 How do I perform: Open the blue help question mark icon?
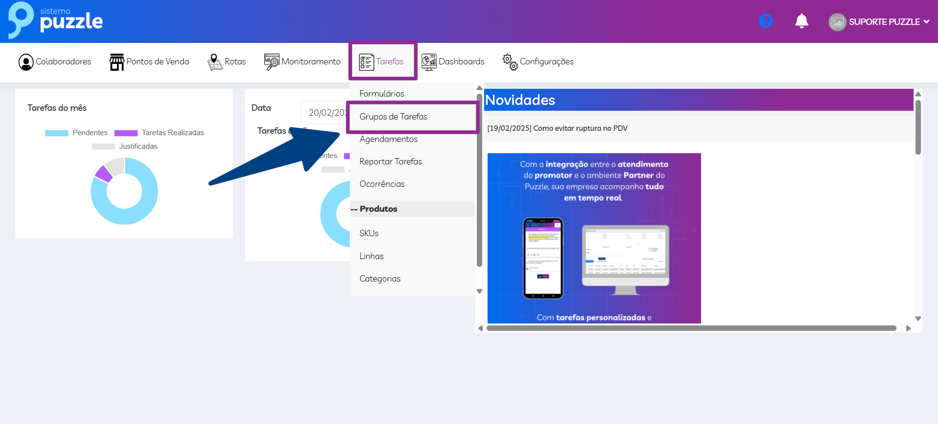pos(766,21)
